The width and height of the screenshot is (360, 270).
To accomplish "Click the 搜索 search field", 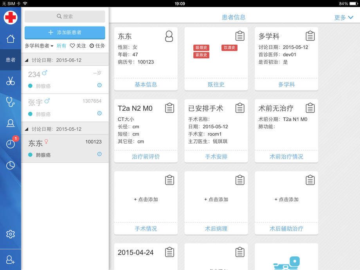I will click(x=65, y=16).
